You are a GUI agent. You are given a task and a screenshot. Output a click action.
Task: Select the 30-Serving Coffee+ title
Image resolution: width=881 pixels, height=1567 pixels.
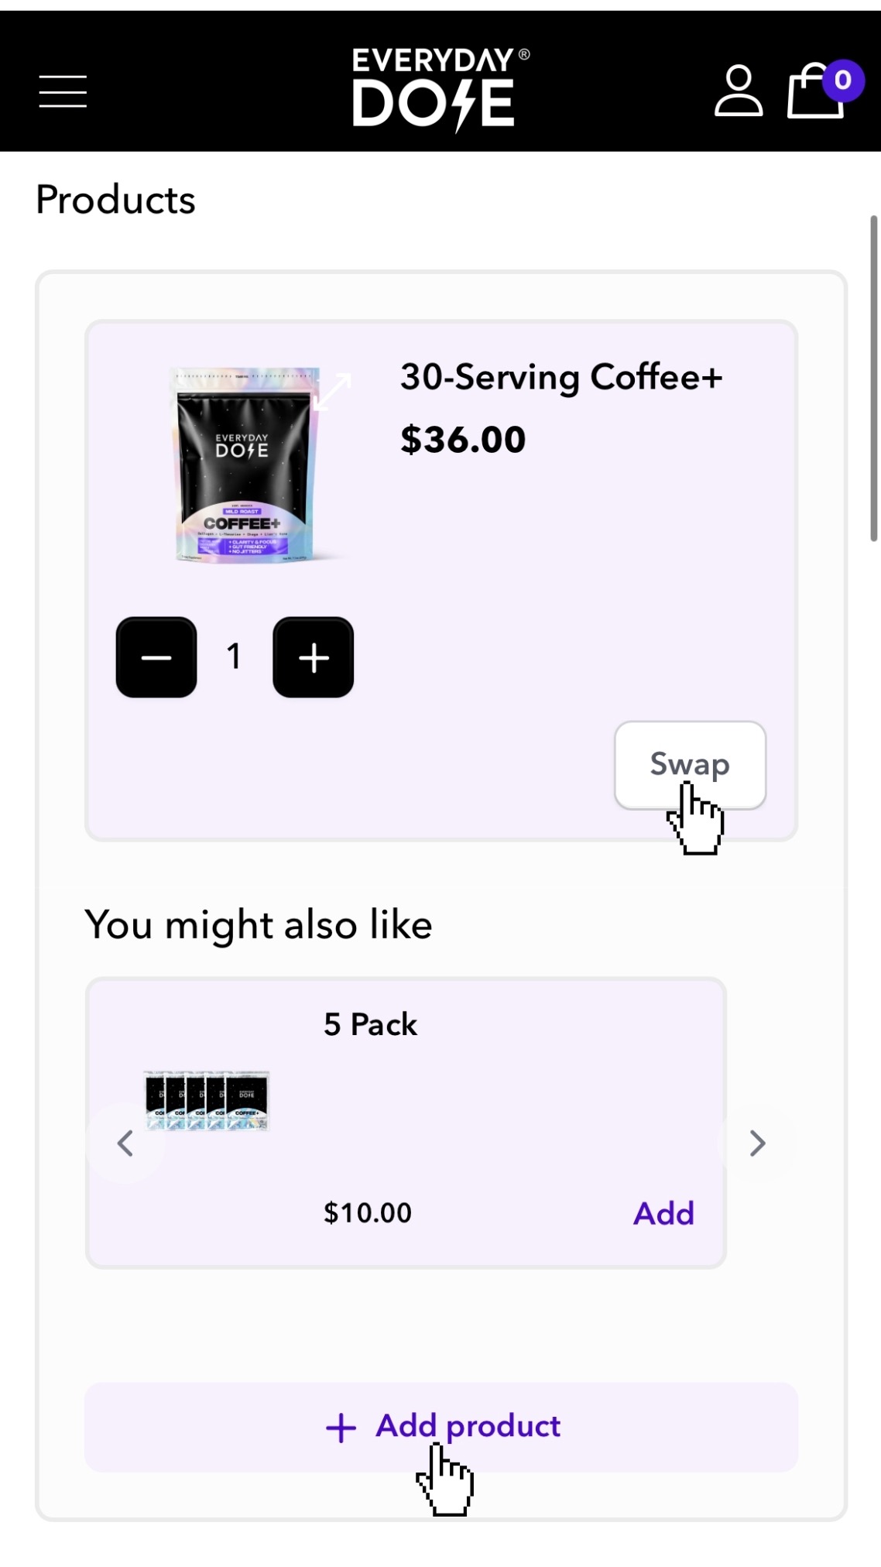click(561, 378)
